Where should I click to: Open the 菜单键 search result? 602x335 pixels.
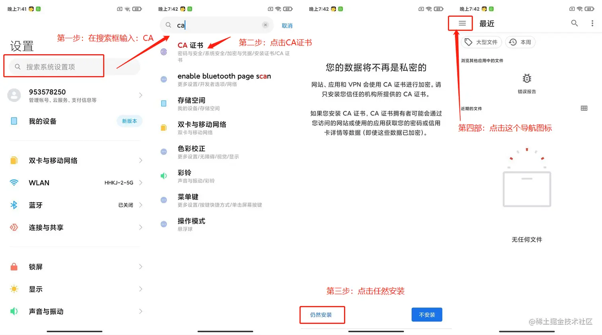pos(225,200)
